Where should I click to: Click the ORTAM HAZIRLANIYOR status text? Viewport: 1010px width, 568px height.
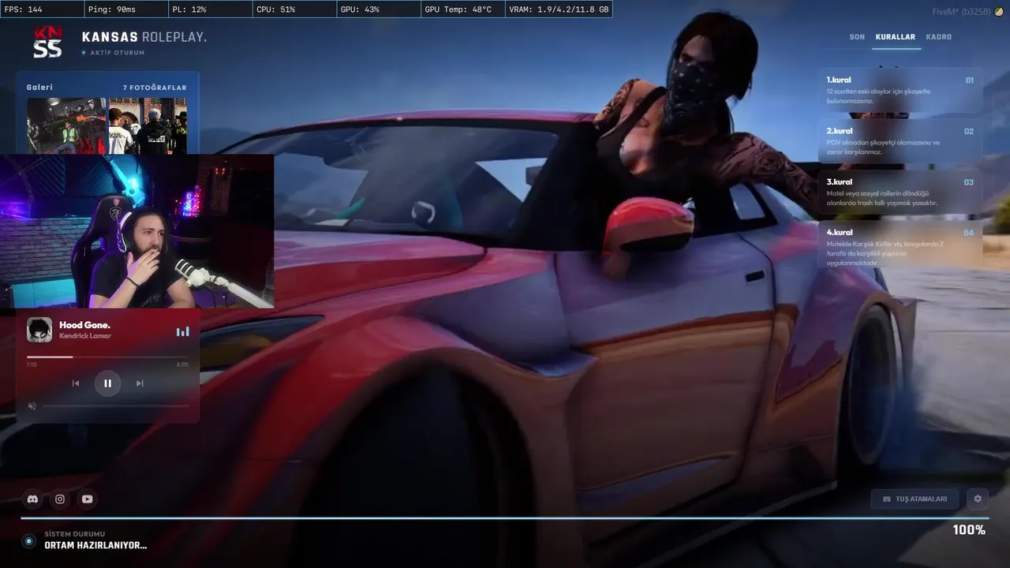click(95, 545)
